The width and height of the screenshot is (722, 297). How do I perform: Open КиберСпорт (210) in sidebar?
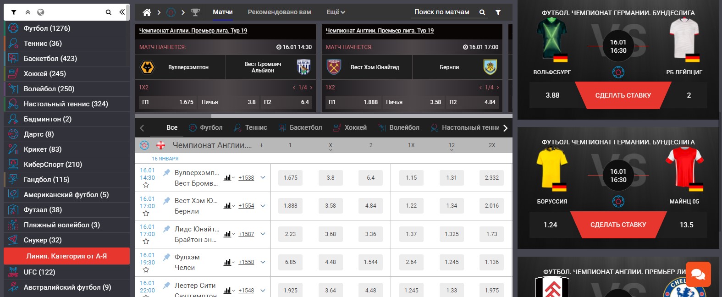point(66,165)
